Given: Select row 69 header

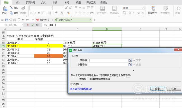Looking at the screenshot, I should [3, 46].
